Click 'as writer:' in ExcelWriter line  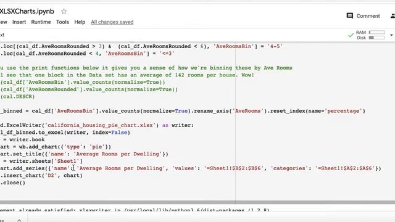178,125
